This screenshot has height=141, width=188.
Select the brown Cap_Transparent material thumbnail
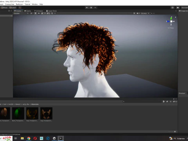[46, 113]
